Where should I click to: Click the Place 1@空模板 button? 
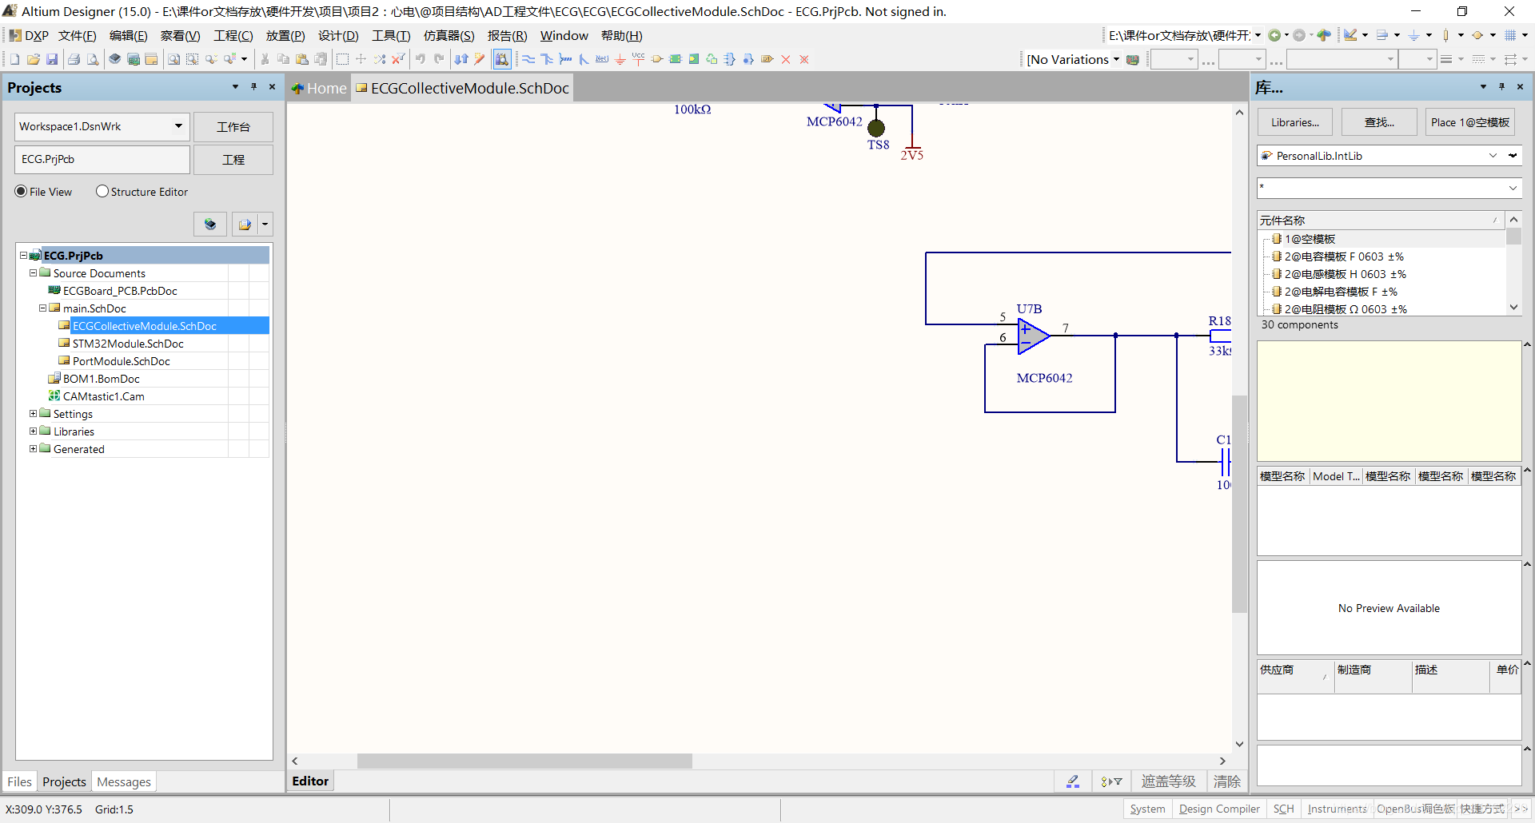tap(1470, 122)
